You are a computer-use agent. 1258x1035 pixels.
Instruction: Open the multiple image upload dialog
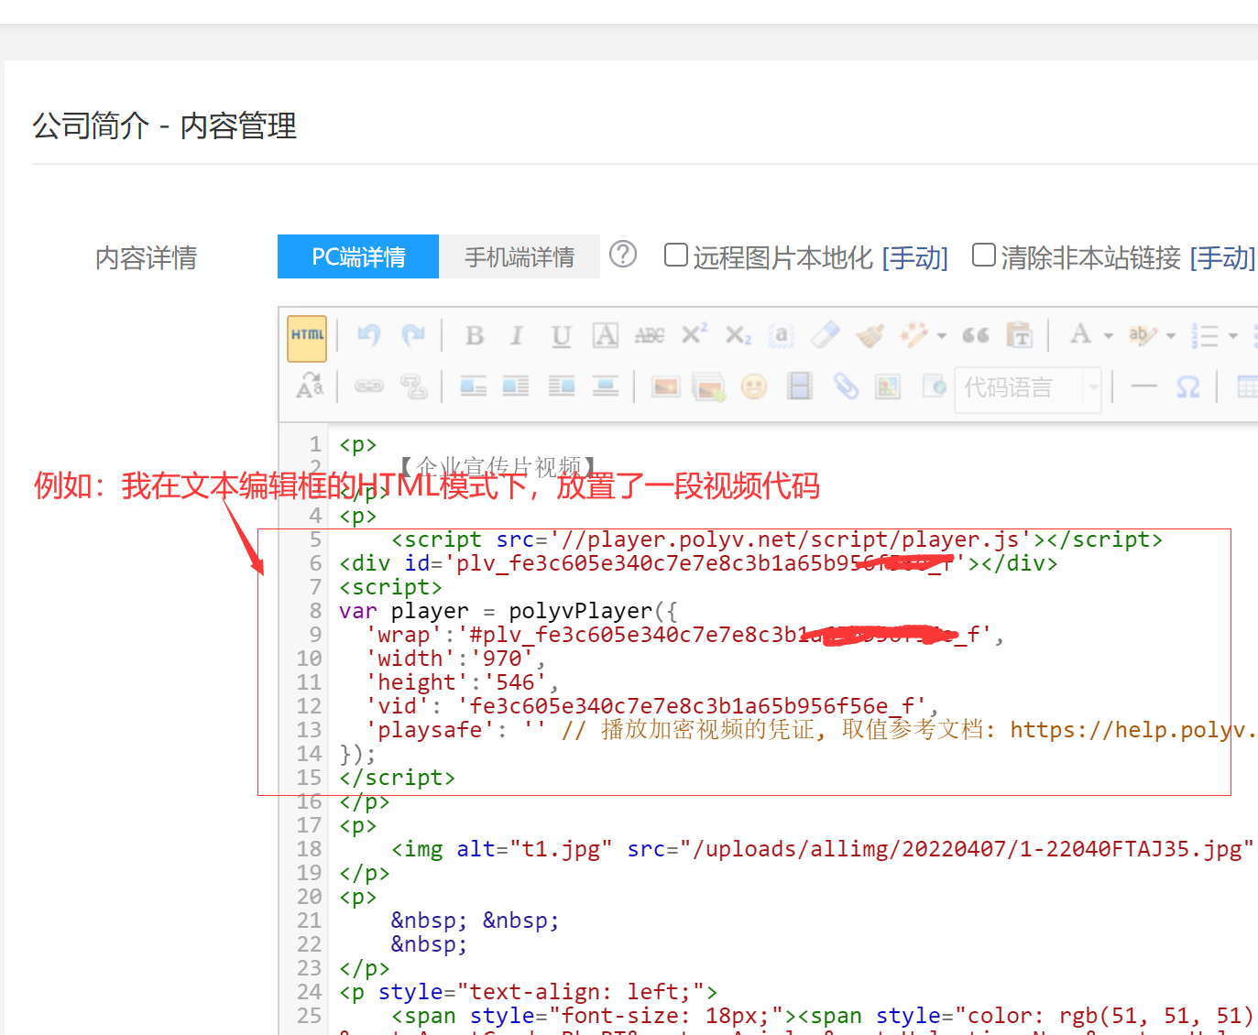tap(709, 387)
